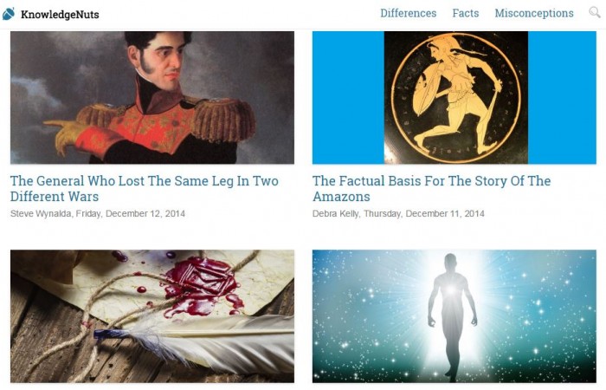Viewport: 606px width, 390px height.
Task: Open the general portrait article image
Action: [x=152, y=97]
